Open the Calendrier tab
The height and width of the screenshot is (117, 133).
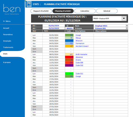coord(85,11)
